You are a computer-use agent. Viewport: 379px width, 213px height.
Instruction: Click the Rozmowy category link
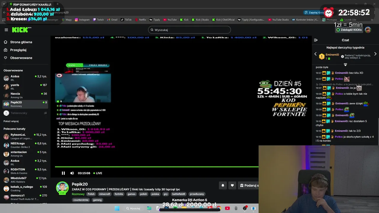click(78, 194)
